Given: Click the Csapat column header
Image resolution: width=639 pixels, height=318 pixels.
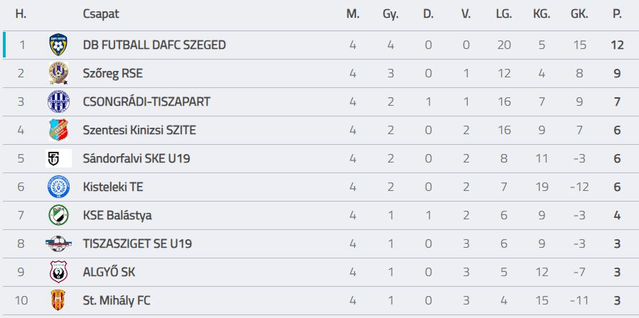Looking at the screenshot, I should click(x=101, y=14).
